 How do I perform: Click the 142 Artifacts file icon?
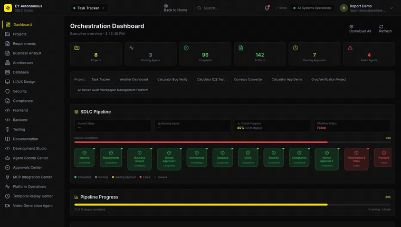(241, 48)
